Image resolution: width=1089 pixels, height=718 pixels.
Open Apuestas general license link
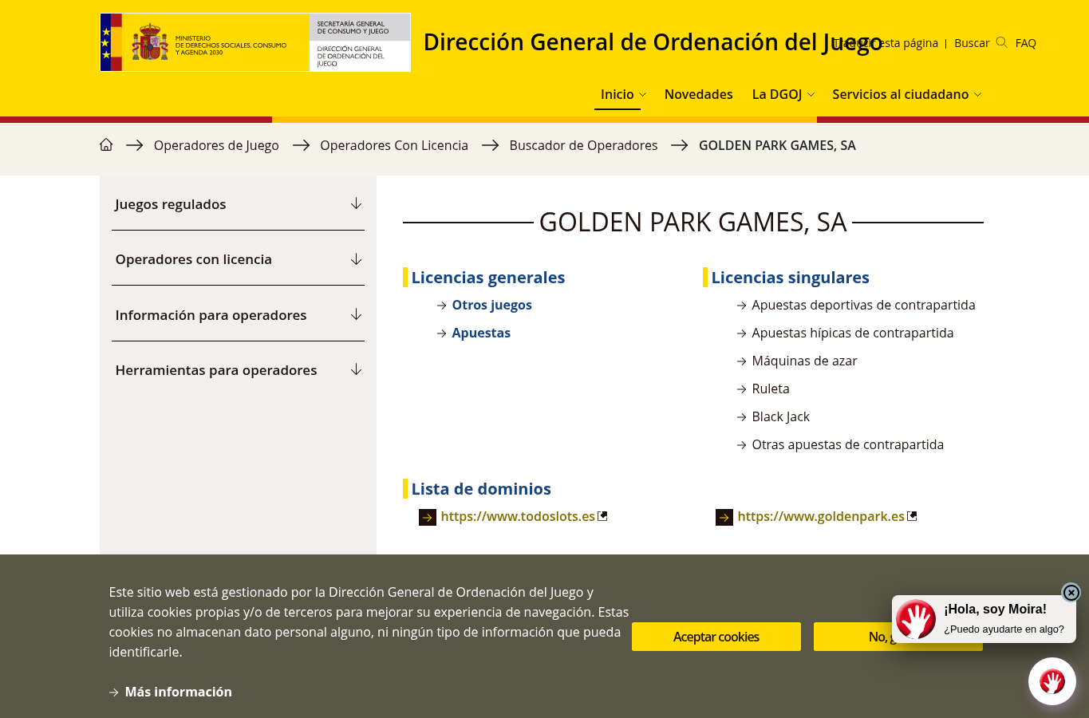[481, 333]
